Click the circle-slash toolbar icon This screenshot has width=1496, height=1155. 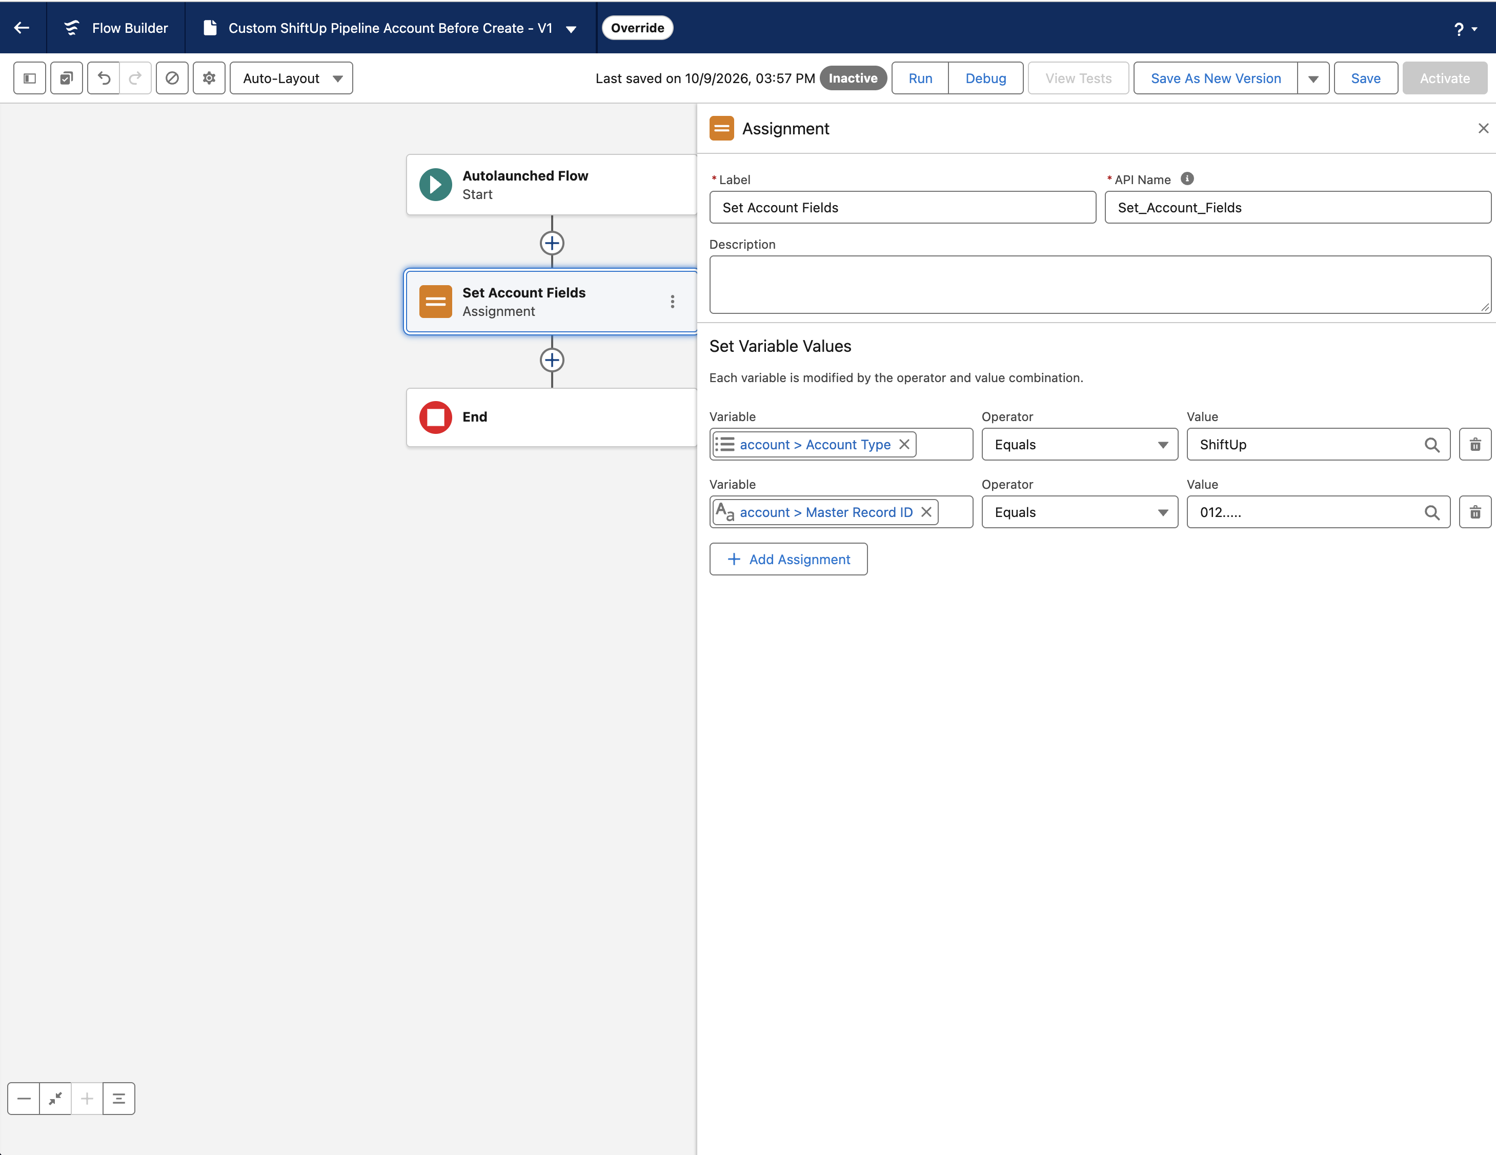point(172,78)
